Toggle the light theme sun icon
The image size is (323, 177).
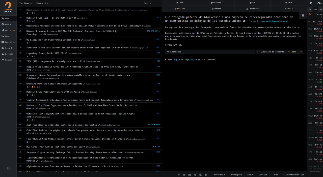[x=8, y=168]
